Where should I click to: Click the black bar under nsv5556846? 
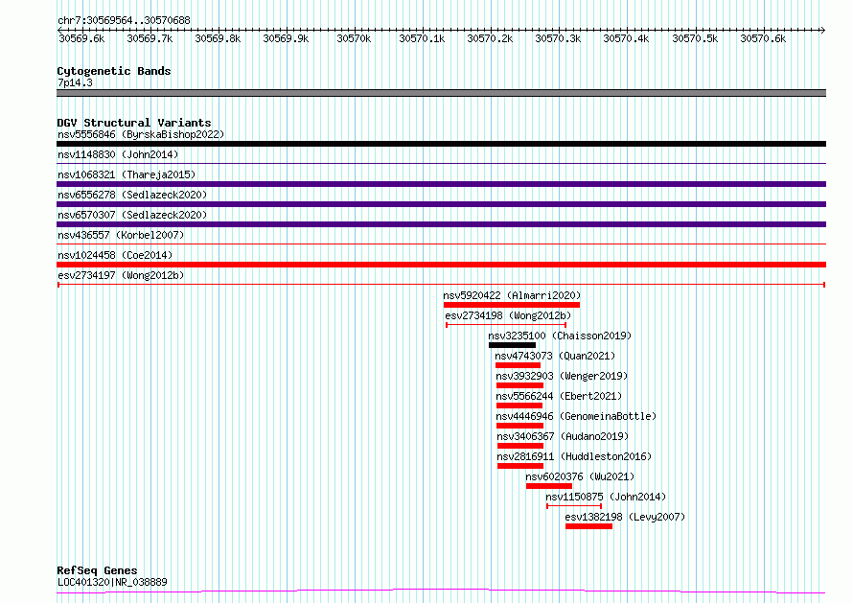[x=441, y=144]
